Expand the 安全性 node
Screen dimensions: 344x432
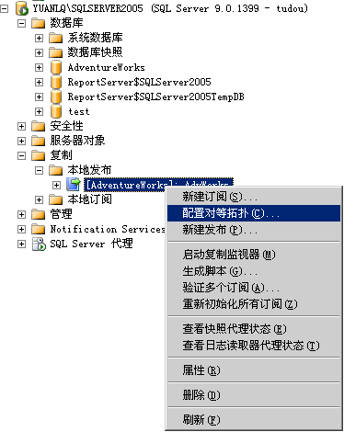[x=21, y=126]
